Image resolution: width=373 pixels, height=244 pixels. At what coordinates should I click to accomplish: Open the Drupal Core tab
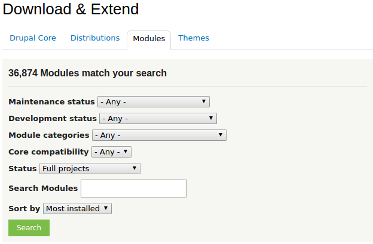33,38
